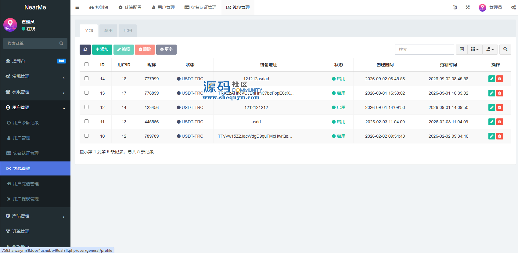This screenshot has width=518, height=253.
Task: Click the refresh table icon button
Action: tap(85, 49)
